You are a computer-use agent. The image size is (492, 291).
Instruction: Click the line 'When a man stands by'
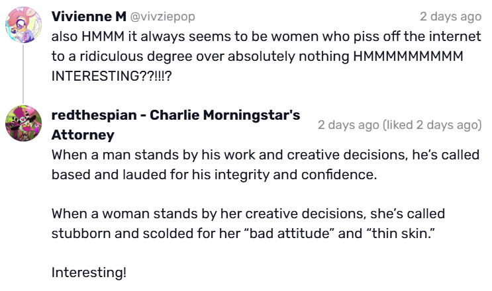pyautogui.click(x=266, y=155)
